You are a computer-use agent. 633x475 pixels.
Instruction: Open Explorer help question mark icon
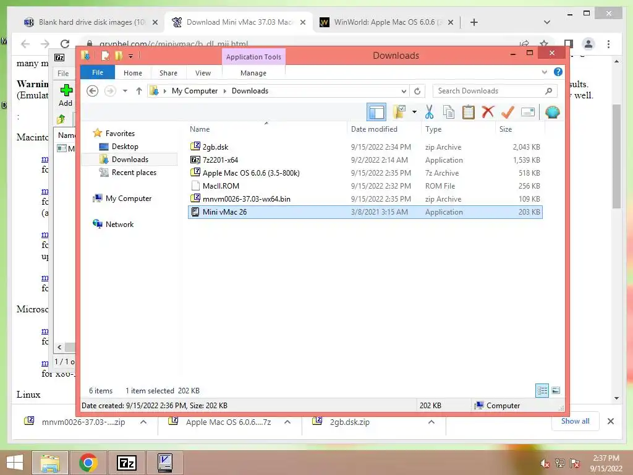click(558, 72)
